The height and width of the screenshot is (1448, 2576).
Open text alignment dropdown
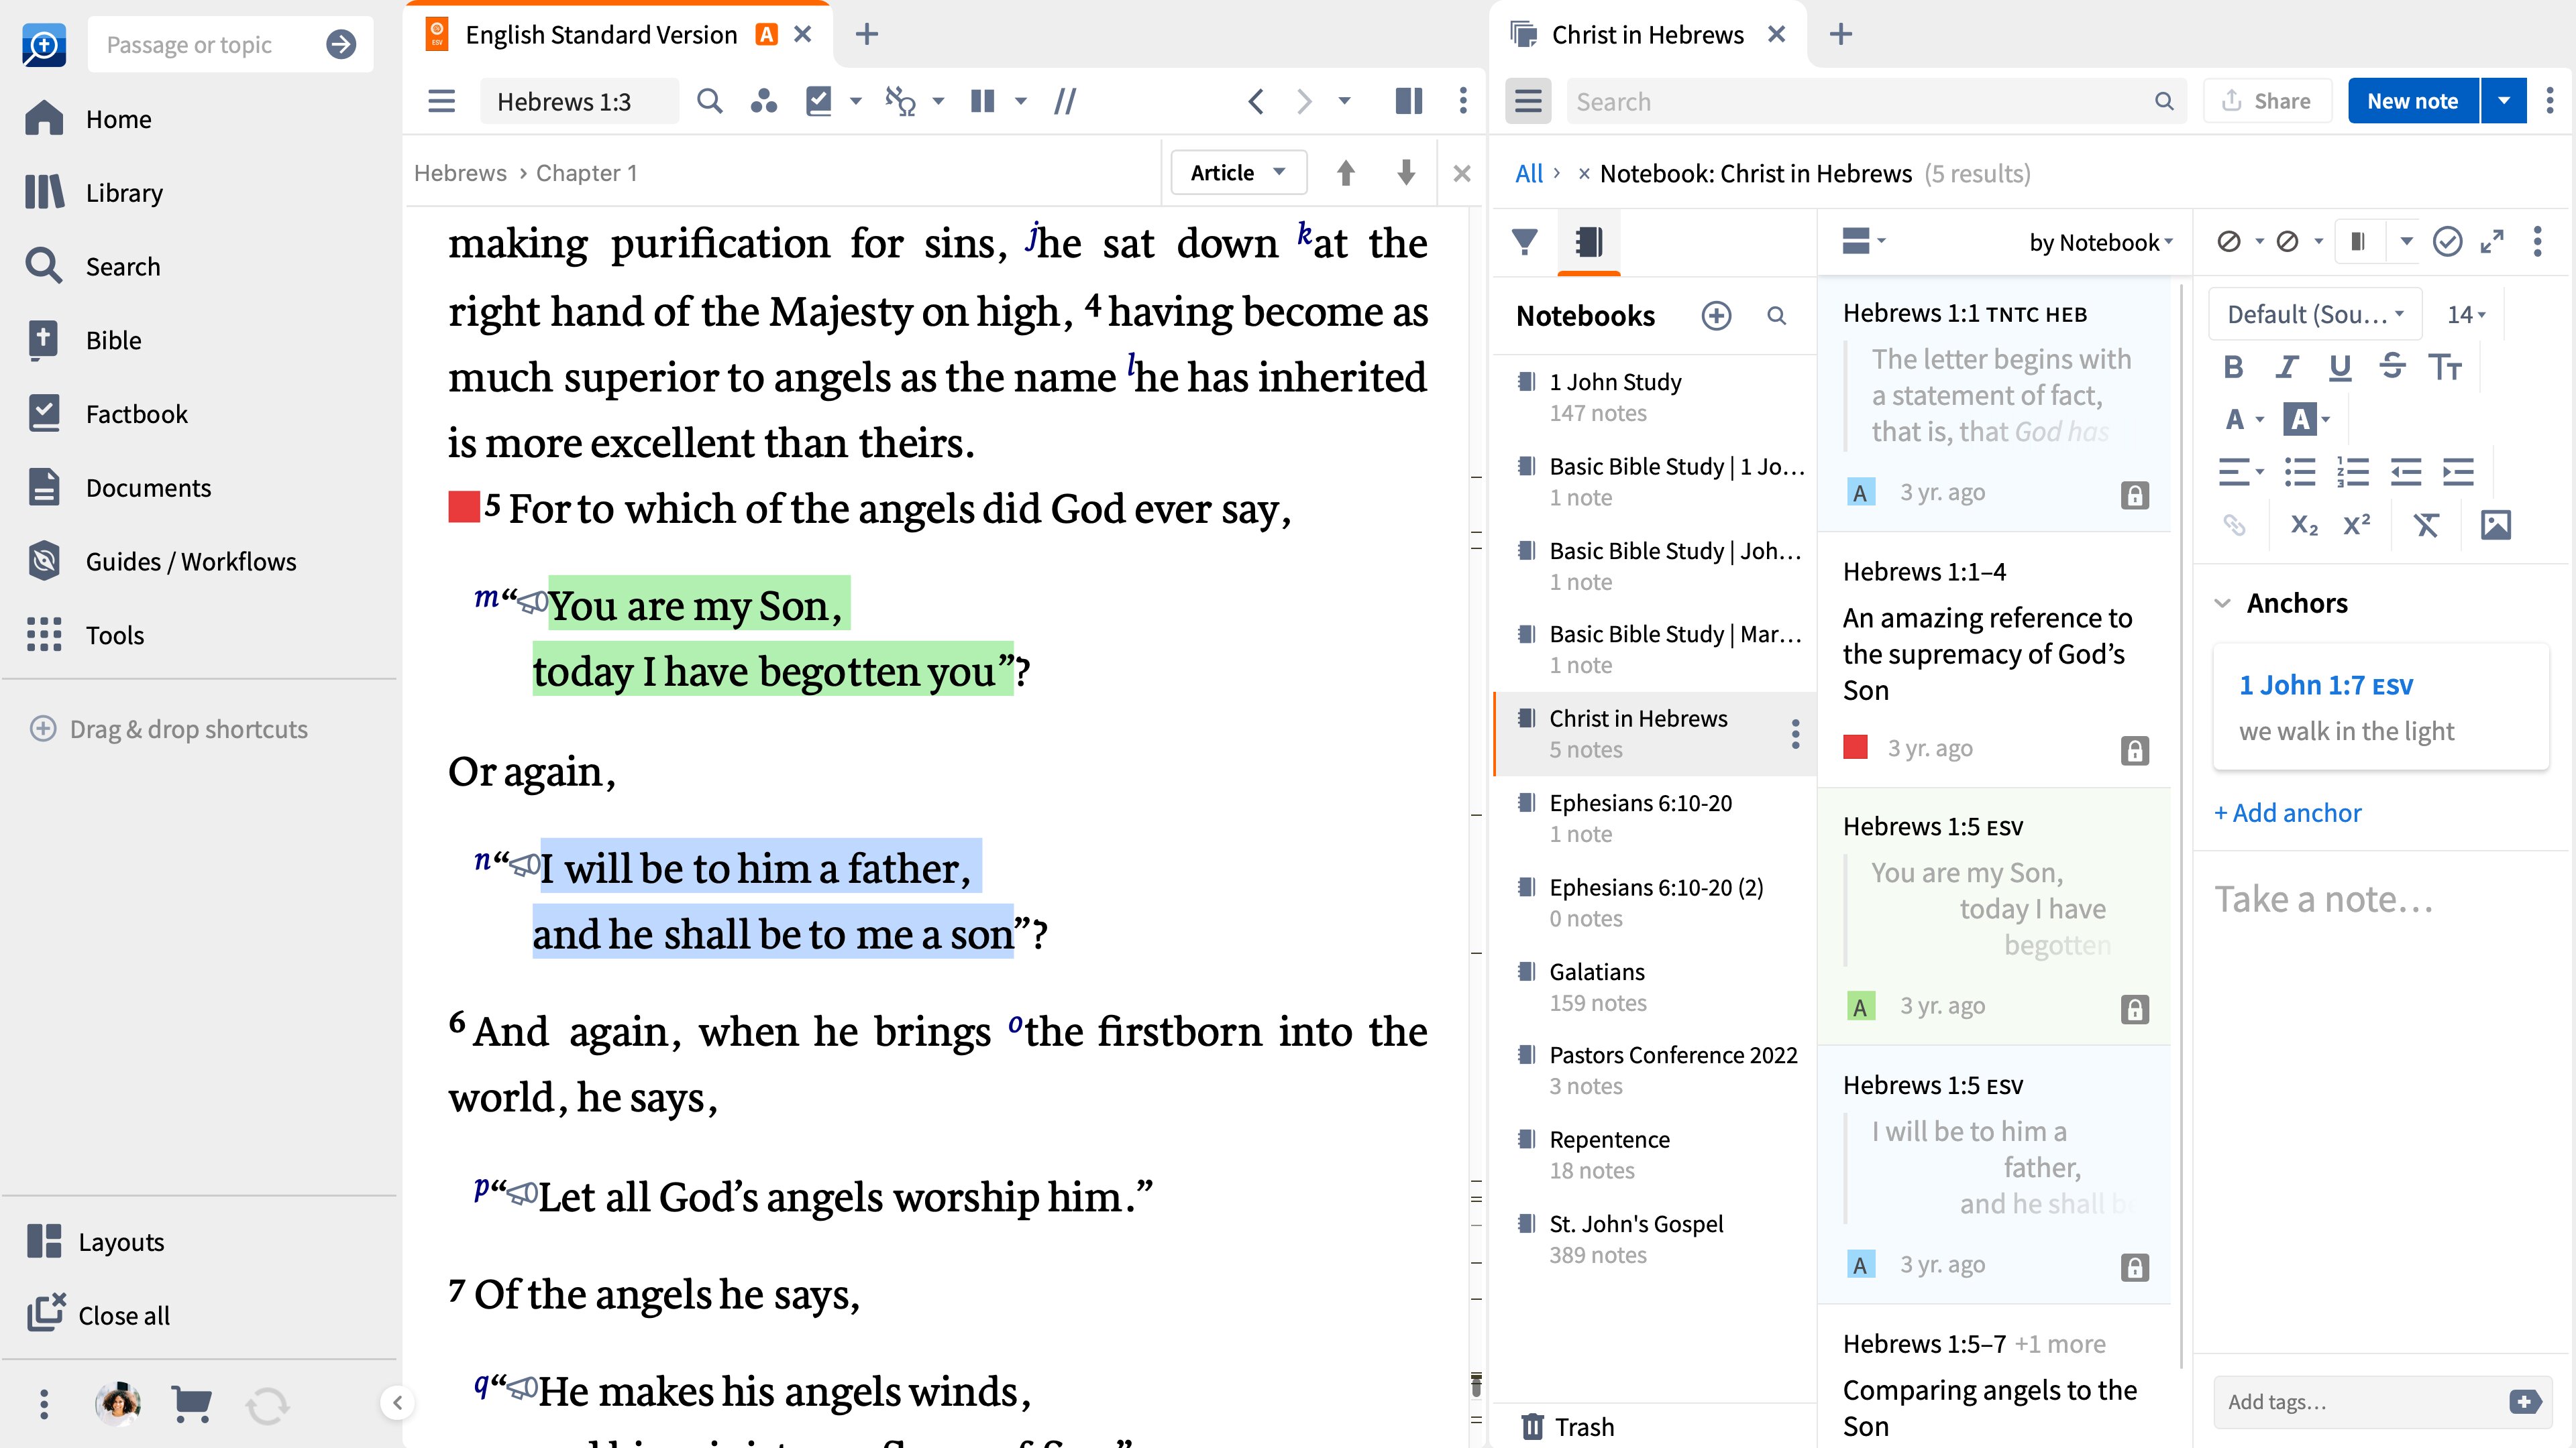tap(2240, 472)
